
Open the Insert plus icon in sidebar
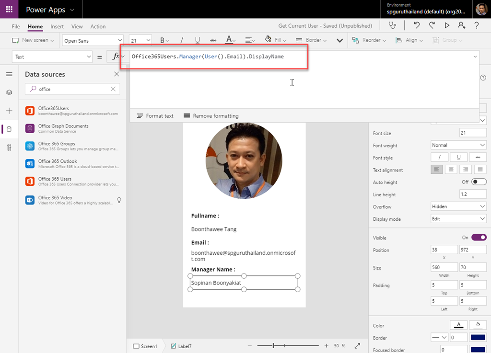[9, 111]
